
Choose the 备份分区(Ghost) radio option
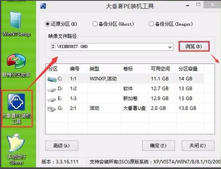pyautogui.click(x=95, y=24)
